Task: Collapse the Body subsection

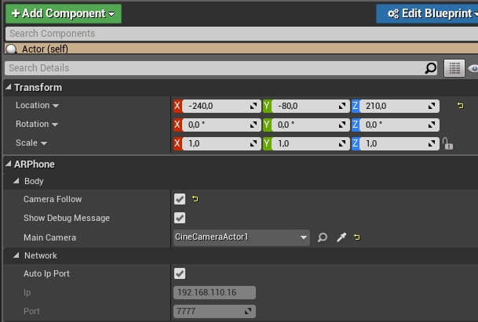Action: [x=16, y=181]
